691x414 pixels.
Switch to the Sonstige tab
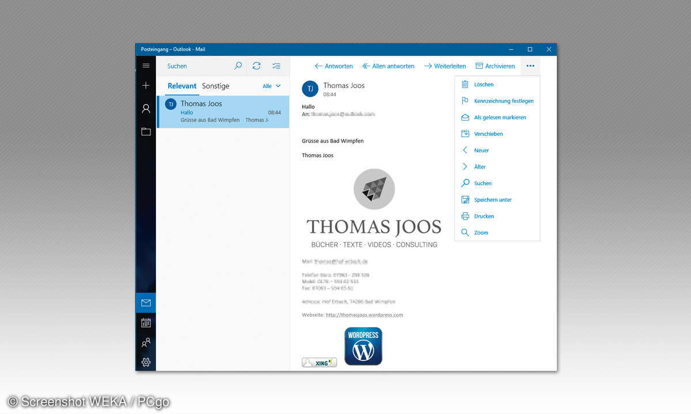[x=215, y=86]
